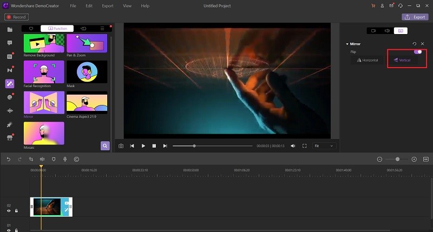Viewport: 433px width, 232px height.
Task: Open the effects properties tab
Action: click(401, 31)
